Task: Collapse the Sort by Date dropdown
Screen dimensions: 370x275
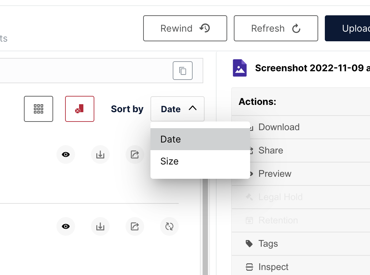Action: tap(177, 109)
